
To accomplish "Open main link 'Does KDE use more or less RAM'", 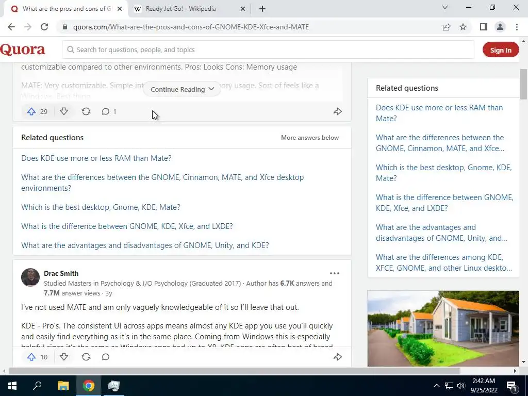I will (x=96, y=158).
